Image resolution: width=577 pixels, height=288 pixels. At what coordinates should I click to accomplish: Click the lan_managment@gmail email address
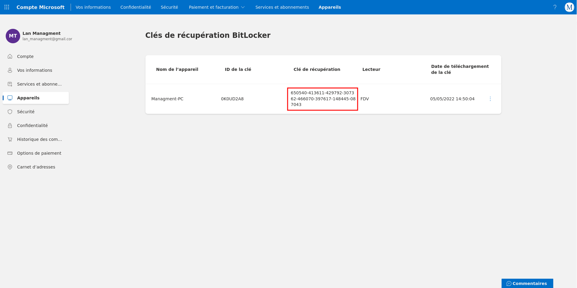click(x=47, y=39)
